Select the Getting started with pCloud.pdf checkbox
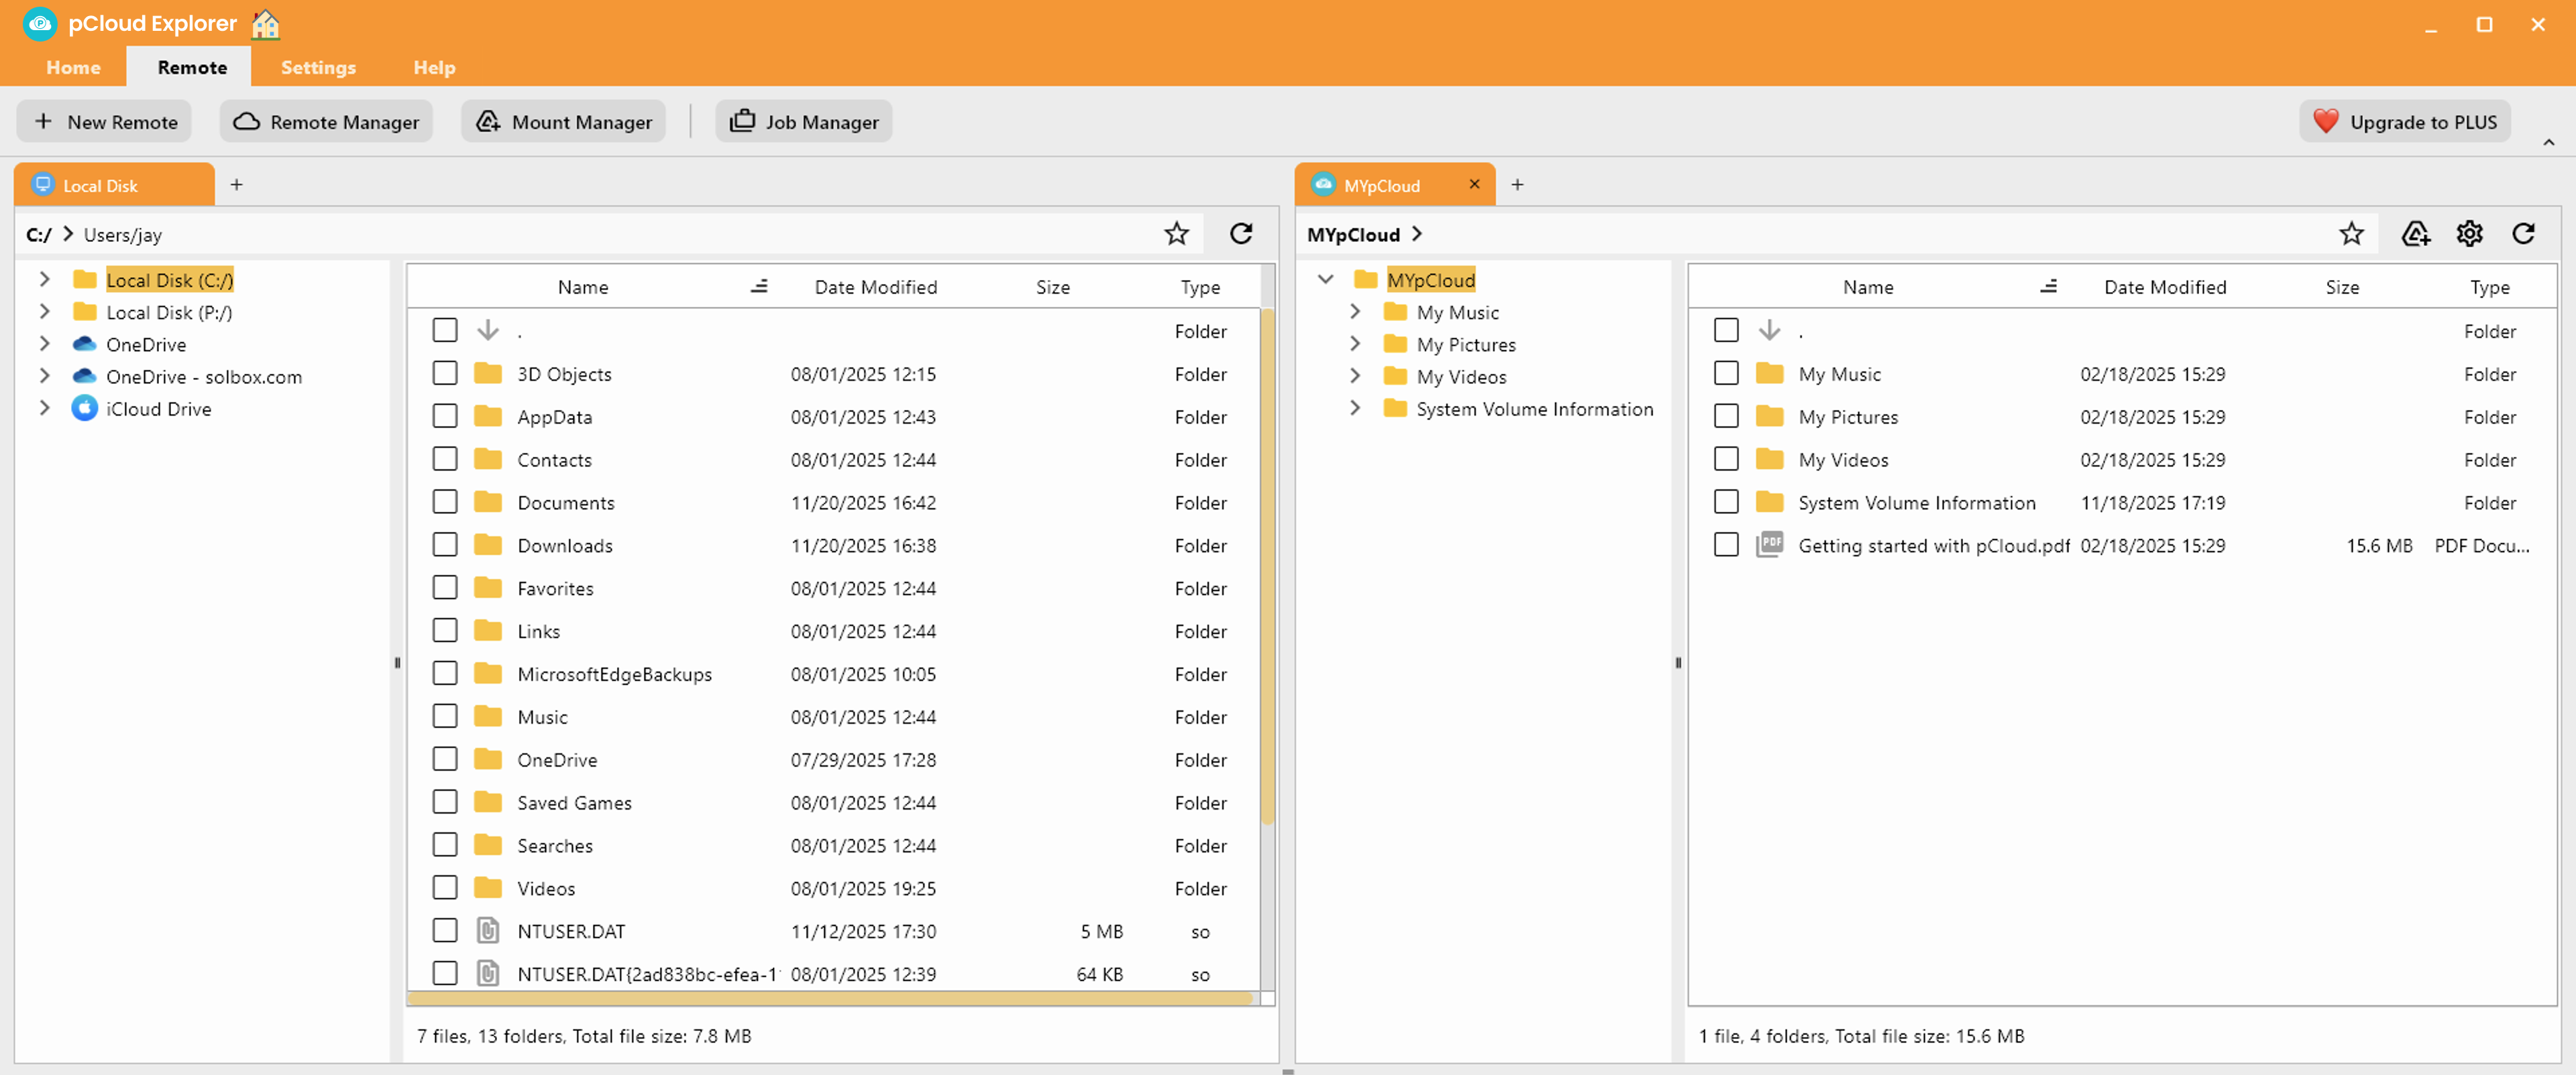 tap(1727, 544)
